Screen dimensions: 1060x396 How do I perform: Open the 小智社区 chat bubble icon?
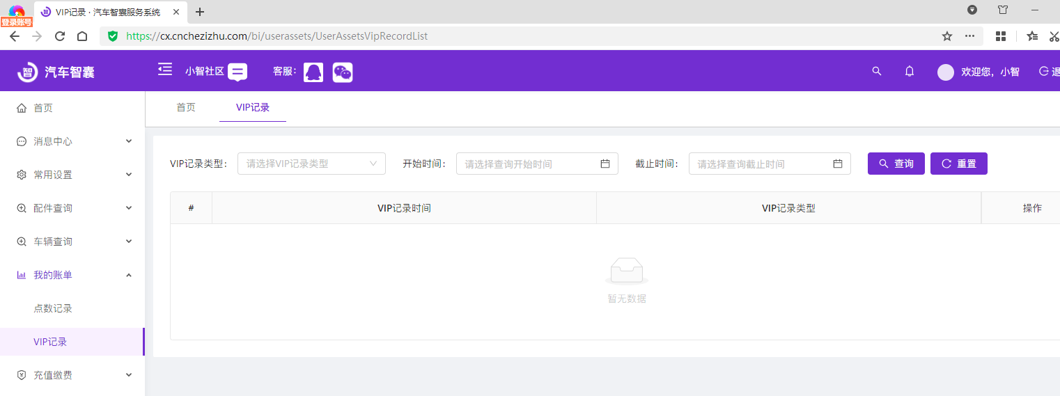[237, 72]
